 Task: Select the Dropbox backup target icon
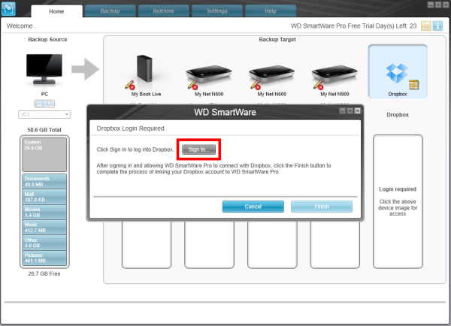pos(398,71)
